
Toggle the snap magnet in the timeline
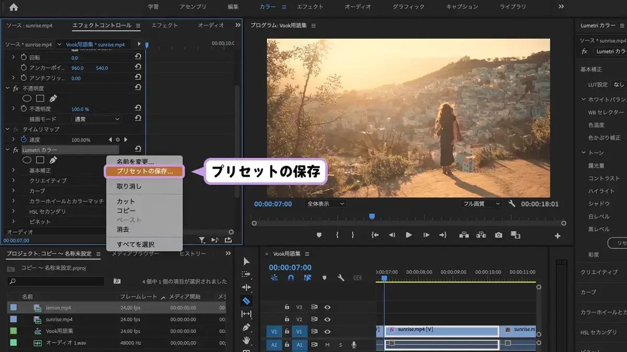(x=291, y=278)
